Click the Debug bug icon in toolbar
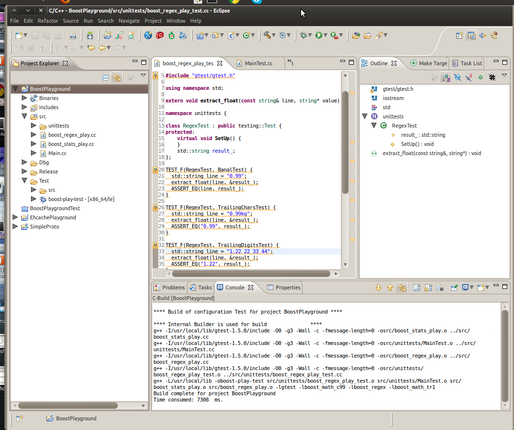This screenshot has height=430, width=514. (303, 35)
